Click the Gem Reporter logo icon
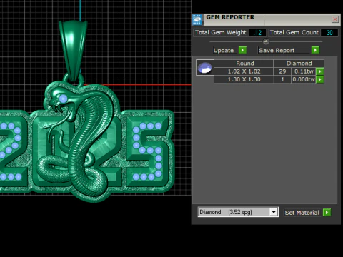 click(197, 20)
